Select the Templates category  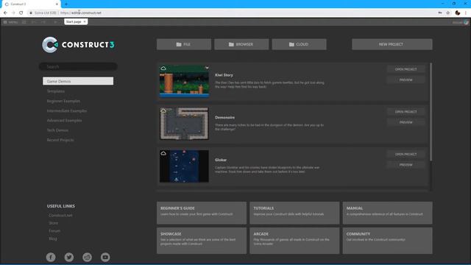tap(56, 91)
